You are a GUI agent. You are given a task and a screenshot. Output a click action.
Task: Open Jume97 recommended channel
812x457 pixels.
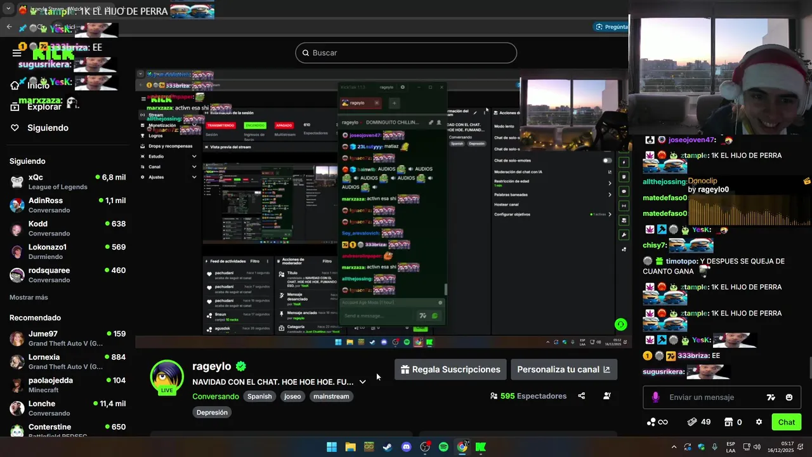pyautogui.click(x=68, y=338)
